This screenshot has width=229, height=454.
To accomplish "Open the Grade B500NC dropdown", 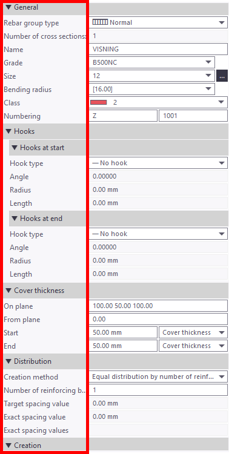I will 152,62.
